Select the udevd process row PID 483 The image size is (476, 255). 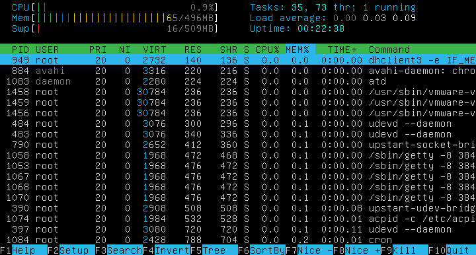(238, 134)
